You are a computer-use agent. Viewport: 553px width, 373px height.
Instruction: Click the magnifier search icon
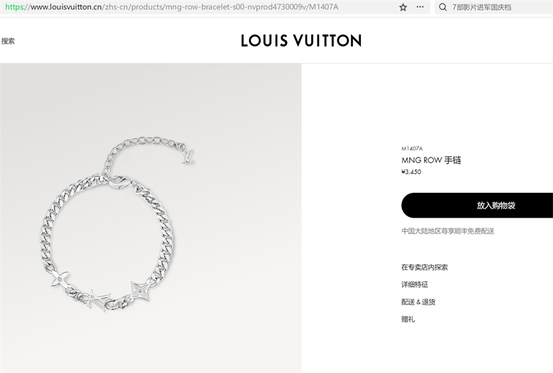click(x=442, y=7)
